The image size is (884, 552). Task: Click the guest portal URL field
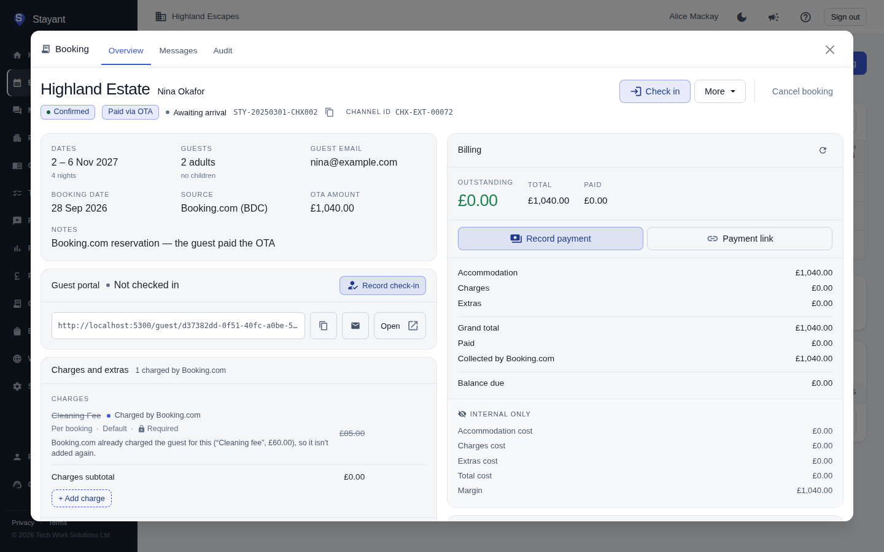tap(178, 326)
